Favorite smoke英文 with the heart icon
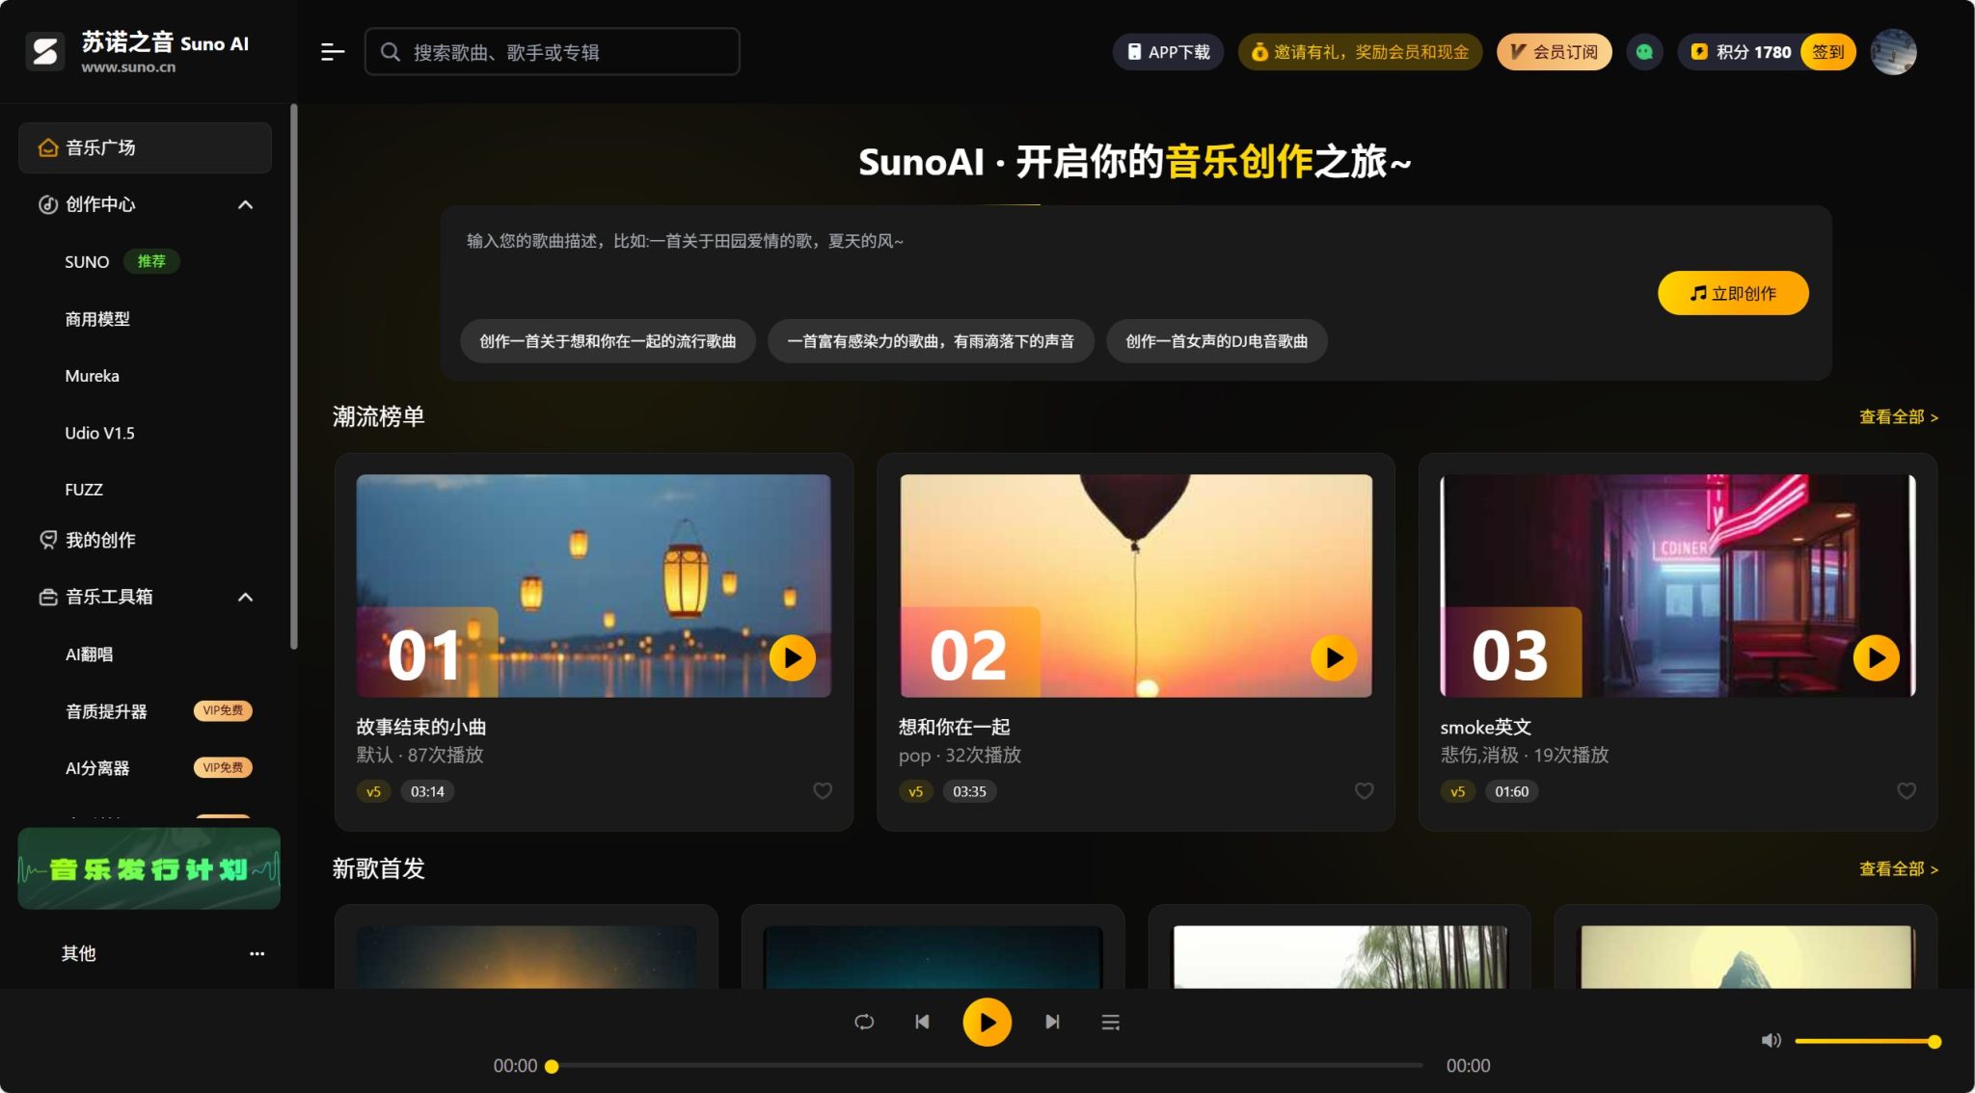Screen dimensions: 1975x1093 1907,791
